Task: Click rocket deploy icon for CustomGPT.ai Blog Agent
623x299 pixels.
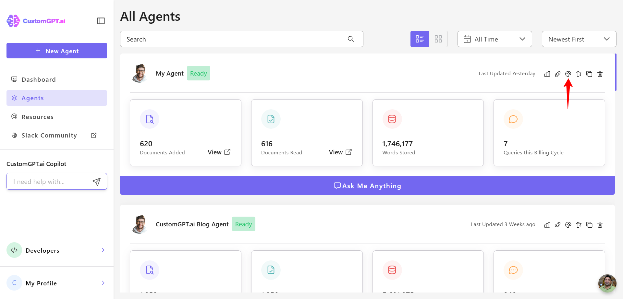Action: click(x=558, y=225)
